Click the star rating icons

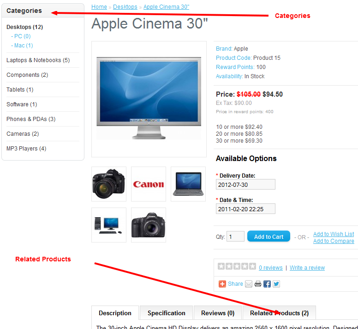tap(237, 266)
